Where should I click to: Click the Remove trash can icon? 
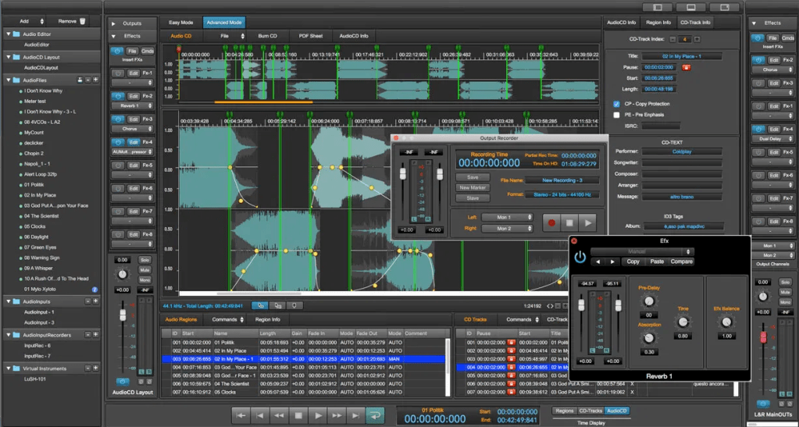pos(84,21)
